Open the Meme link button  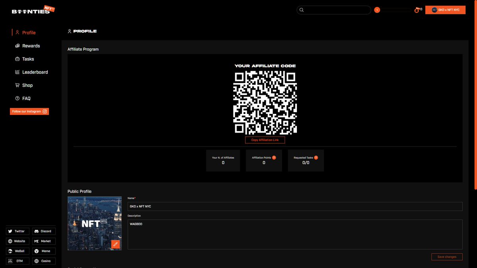pyautogui.click(x=44, y=251)
